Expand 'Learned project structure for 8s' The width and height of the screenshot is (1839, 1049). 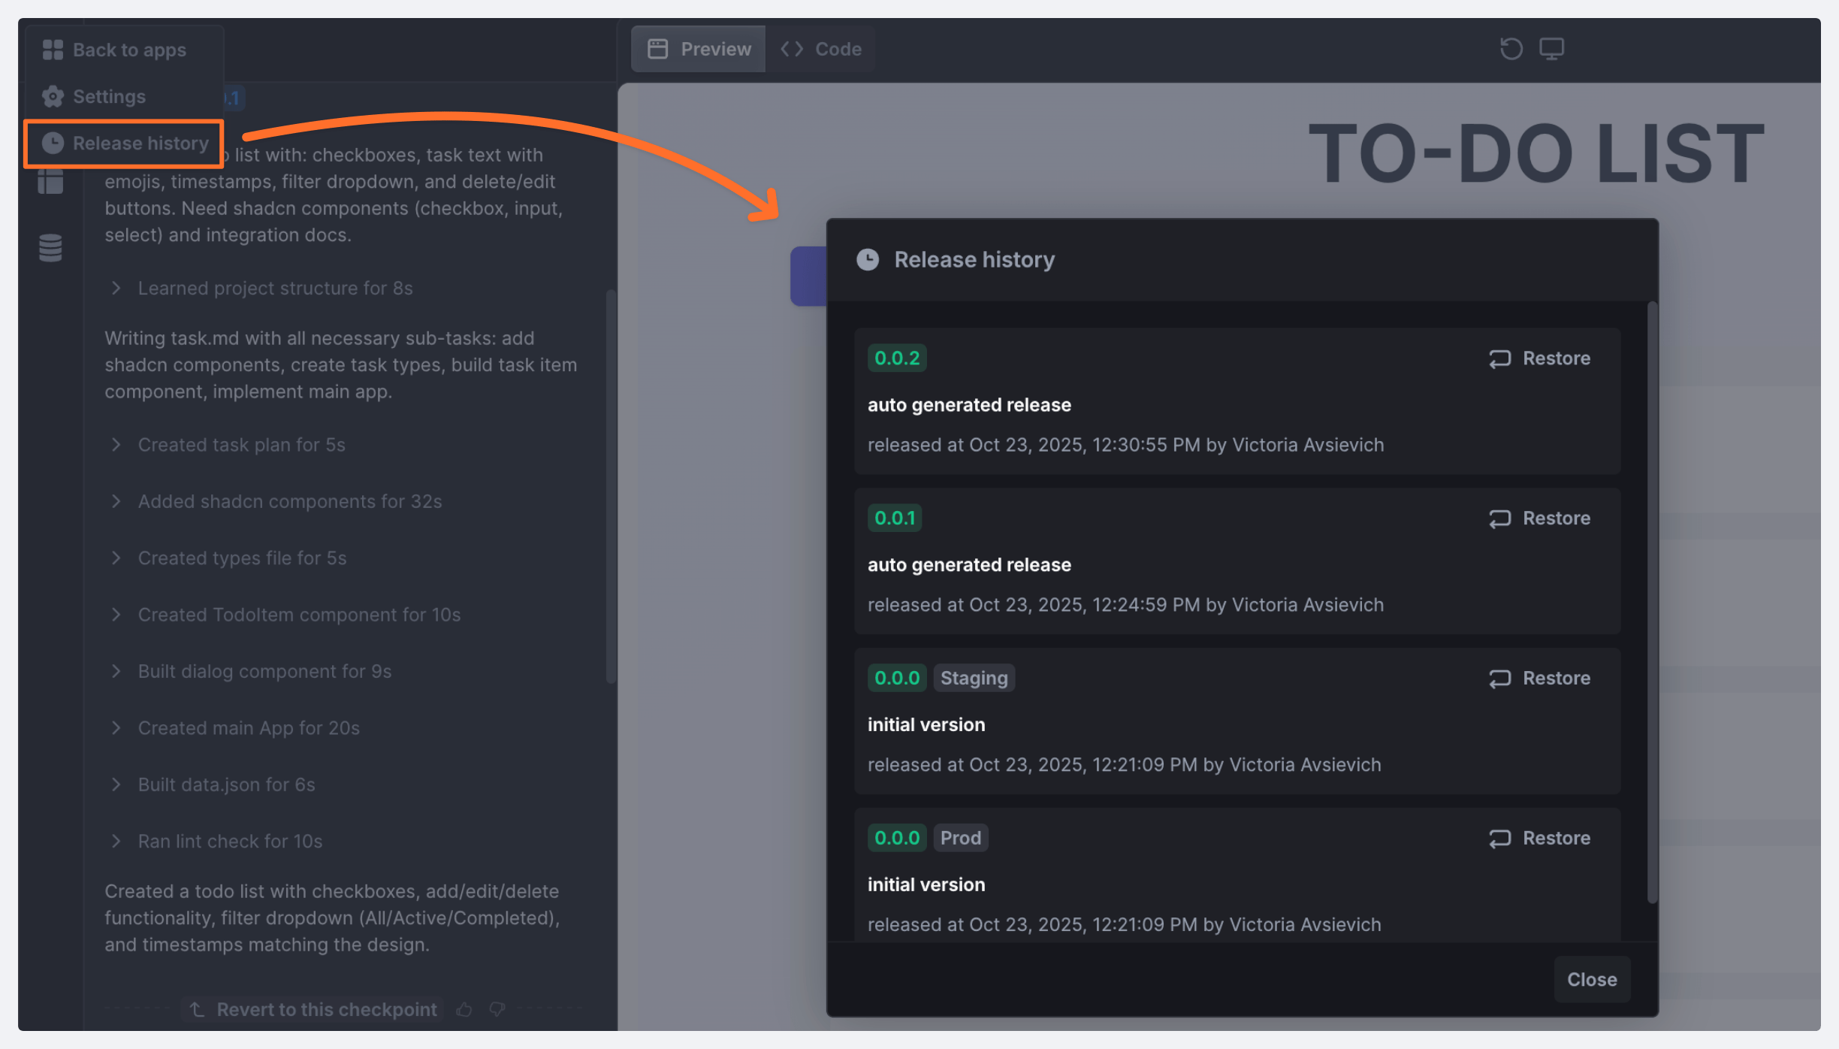click(116, 288)
